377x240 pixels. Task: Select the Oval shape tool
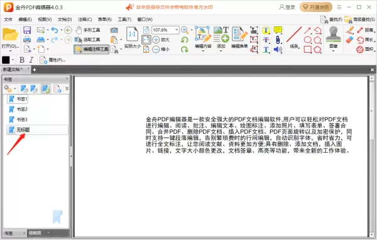(x=307, y=40)
